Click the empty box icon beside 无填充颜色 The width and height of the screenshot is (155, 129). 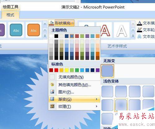(x=52, y=77)
